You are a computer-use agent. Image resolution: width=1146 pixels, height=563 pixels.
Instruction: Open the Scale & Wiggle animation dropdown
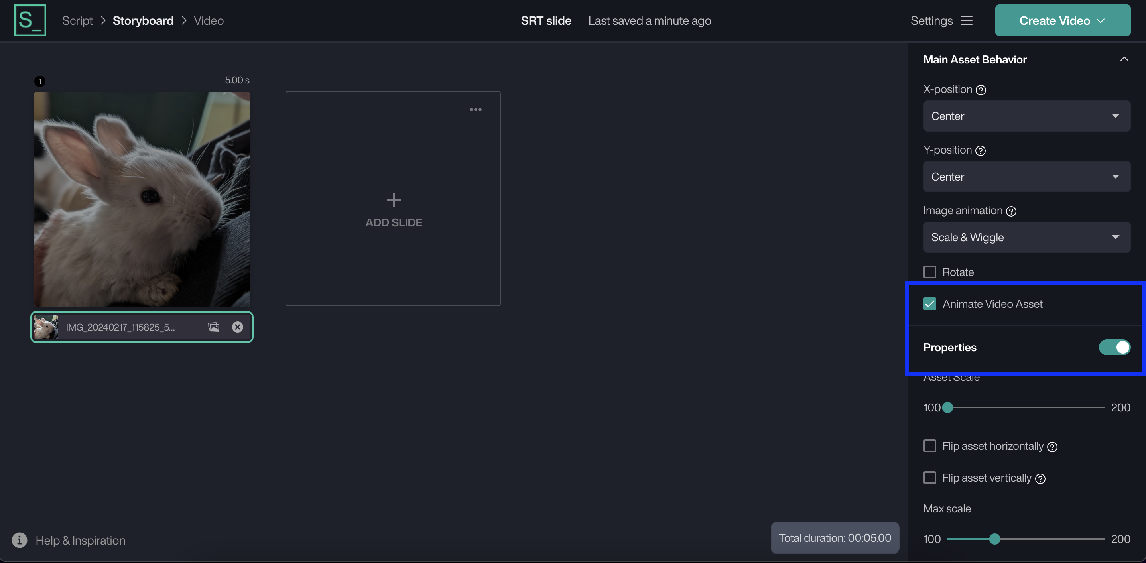pos(1026,237)
